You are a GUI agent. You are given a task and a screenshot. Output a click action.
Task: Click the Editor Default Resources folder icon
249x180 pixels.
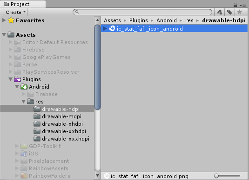click(17, 42)
